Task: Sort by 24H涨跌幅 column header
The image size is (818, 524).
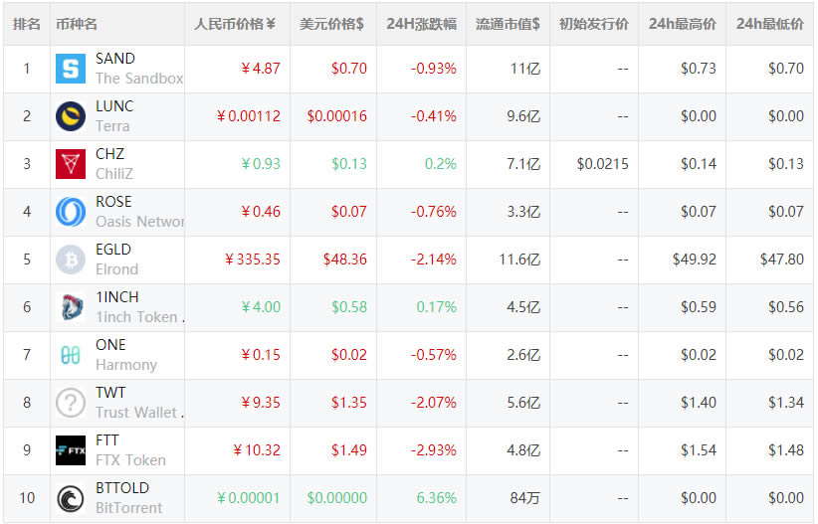Action: 422,24
